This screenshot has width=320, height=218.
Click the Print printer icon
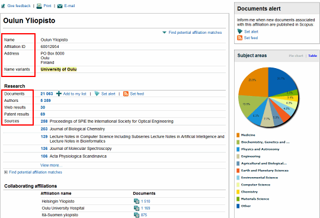(x=39, y=6)
